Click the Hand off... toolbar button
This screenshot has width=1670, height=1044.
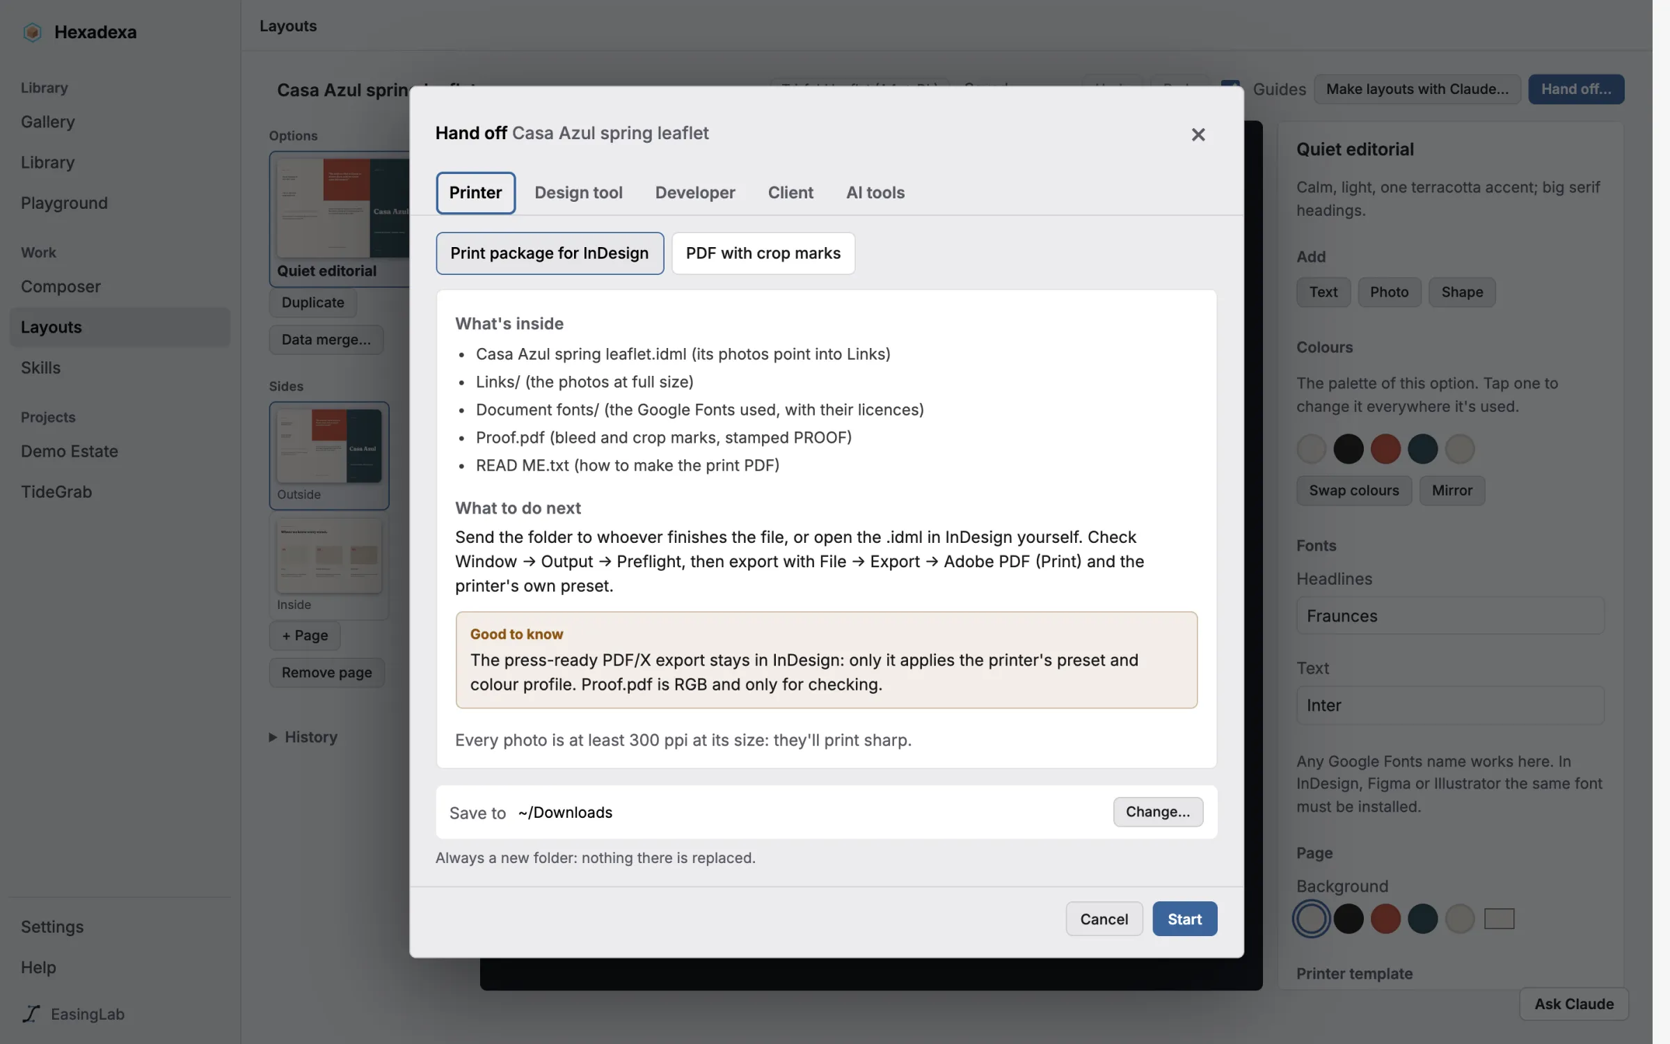click(1575, 89)
